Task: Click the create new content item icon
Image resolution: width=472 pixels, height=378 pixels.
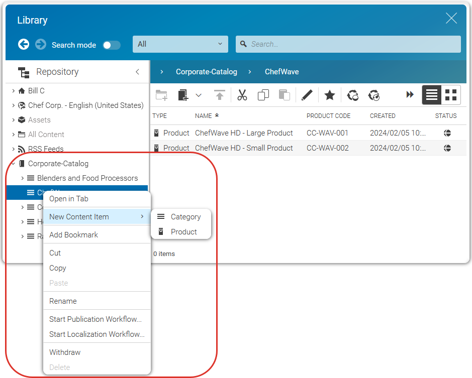Action: point(183,95)
